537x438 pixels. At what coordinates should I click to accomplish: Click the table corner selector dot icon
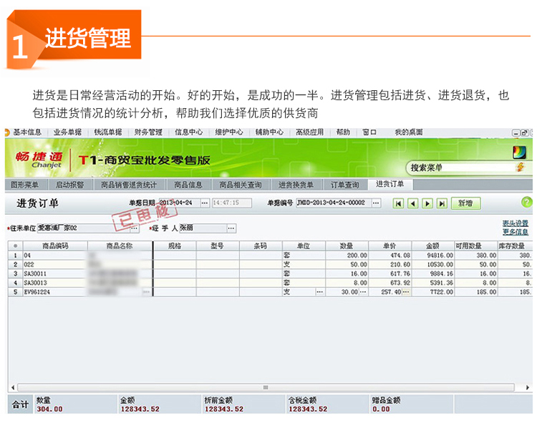(15, 246)
